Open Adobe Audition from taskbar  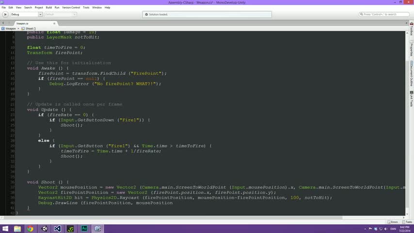pos(84,229)
